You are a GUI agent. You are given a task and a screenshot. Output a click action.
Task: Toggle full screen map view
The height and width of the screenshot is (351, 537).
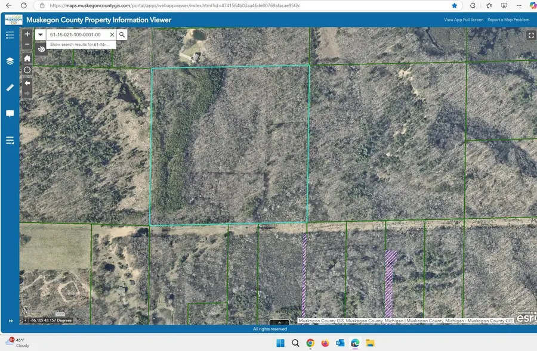tap(531, 35)
